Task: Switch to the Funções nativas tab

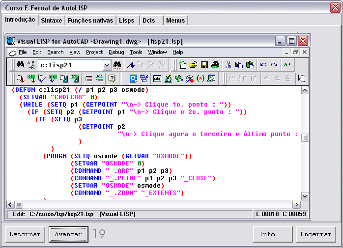Action: point(90,21)
